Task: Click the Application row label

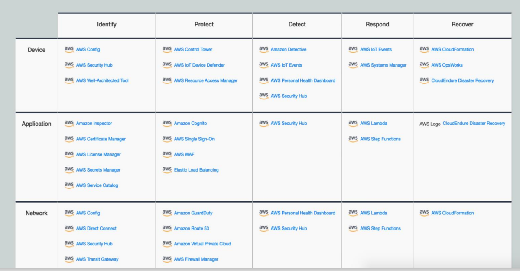Action: (36, 124)
